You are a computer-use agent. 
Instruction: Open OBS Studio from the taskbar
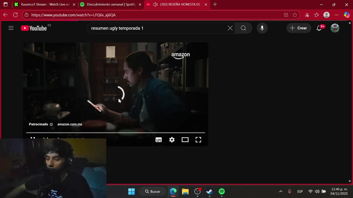(197, 191)
